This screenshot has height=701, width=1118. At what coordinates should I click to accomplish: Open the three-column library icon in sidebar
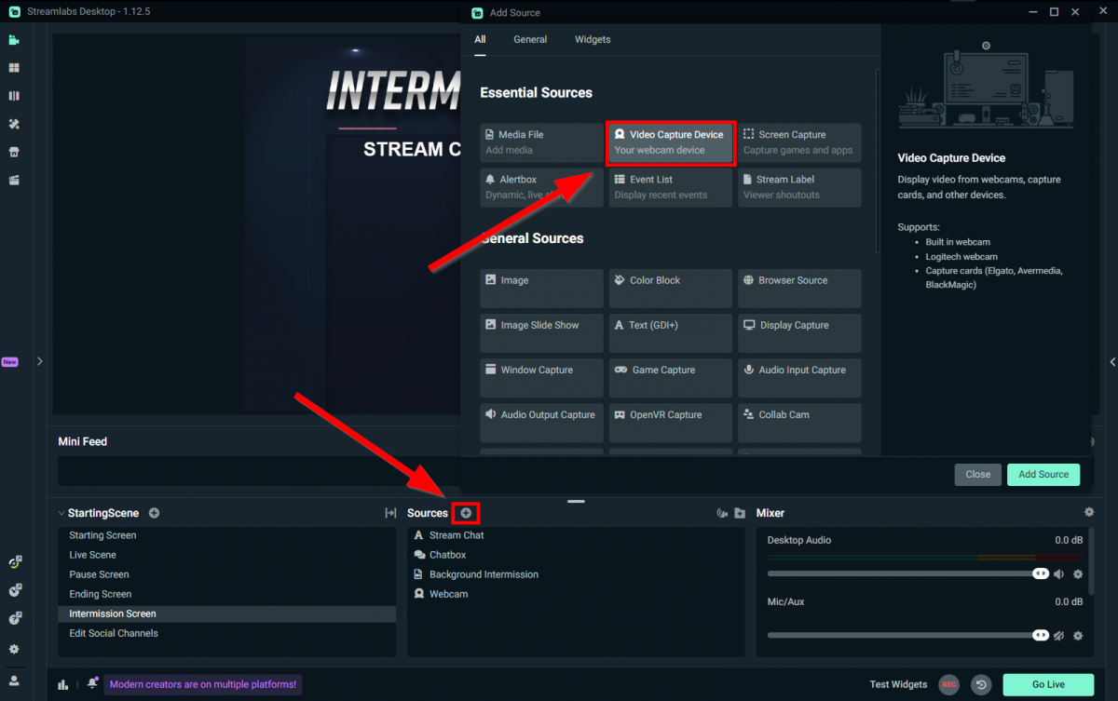(x=14, y=96)
